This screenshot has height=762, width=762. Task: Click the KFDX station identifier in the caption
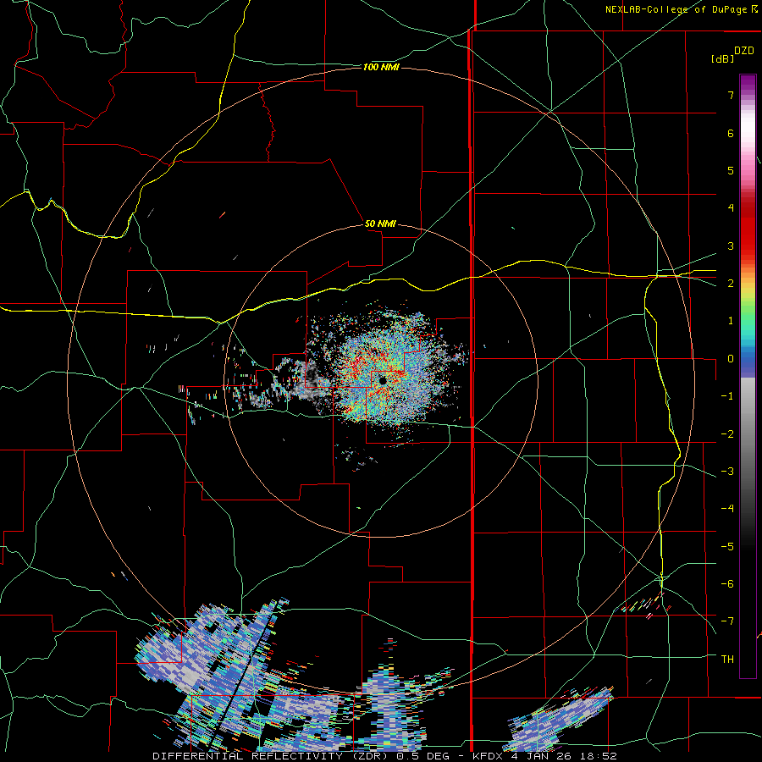pos(488,756)
